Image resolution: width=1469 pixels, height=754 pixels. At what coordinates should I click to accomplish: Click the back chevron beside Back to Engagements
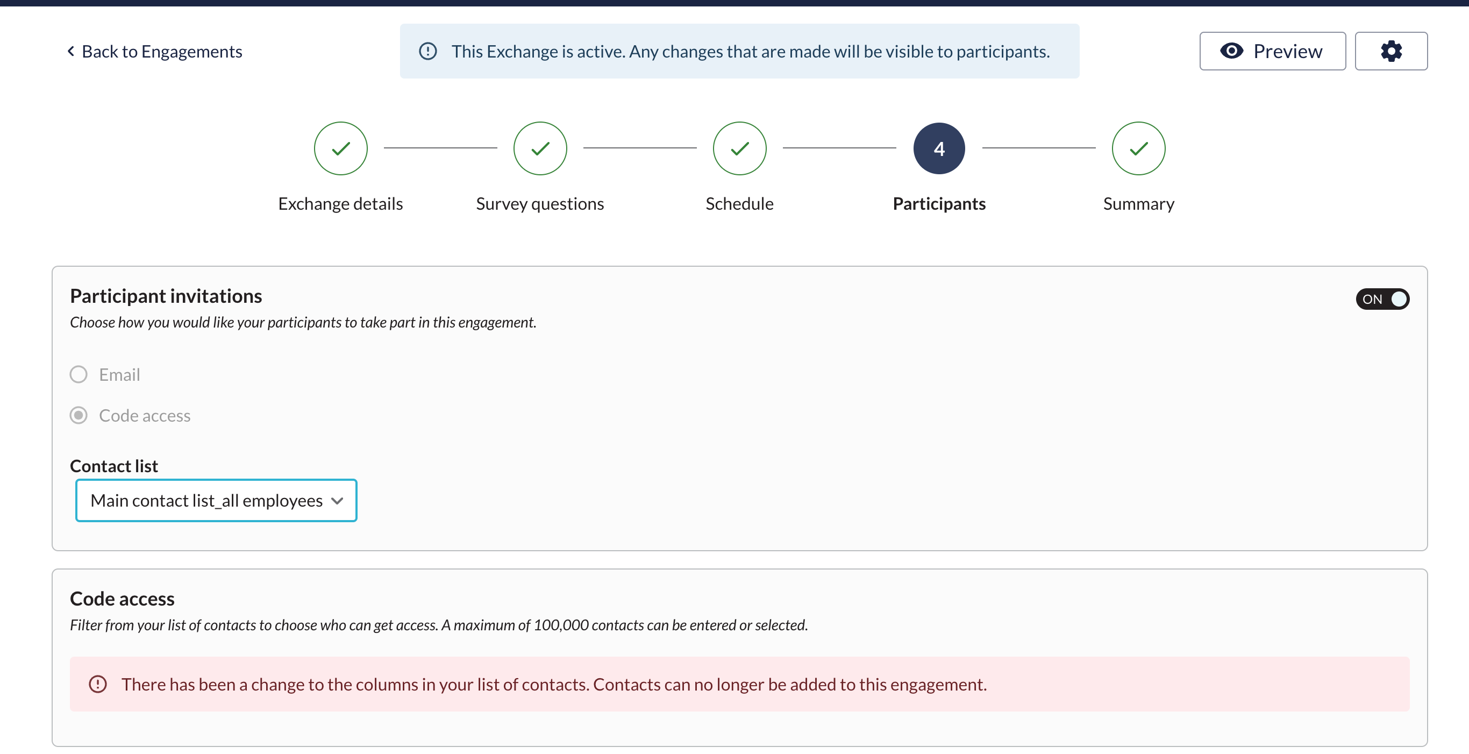71,51
